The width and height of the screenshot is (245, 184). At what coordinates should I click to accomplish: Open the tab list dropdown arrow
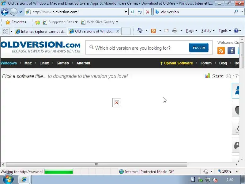point(11,32)
